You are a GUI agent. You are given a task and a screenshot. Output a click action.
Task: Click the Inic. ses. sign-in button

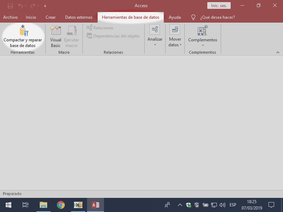[x=219, y=6]
